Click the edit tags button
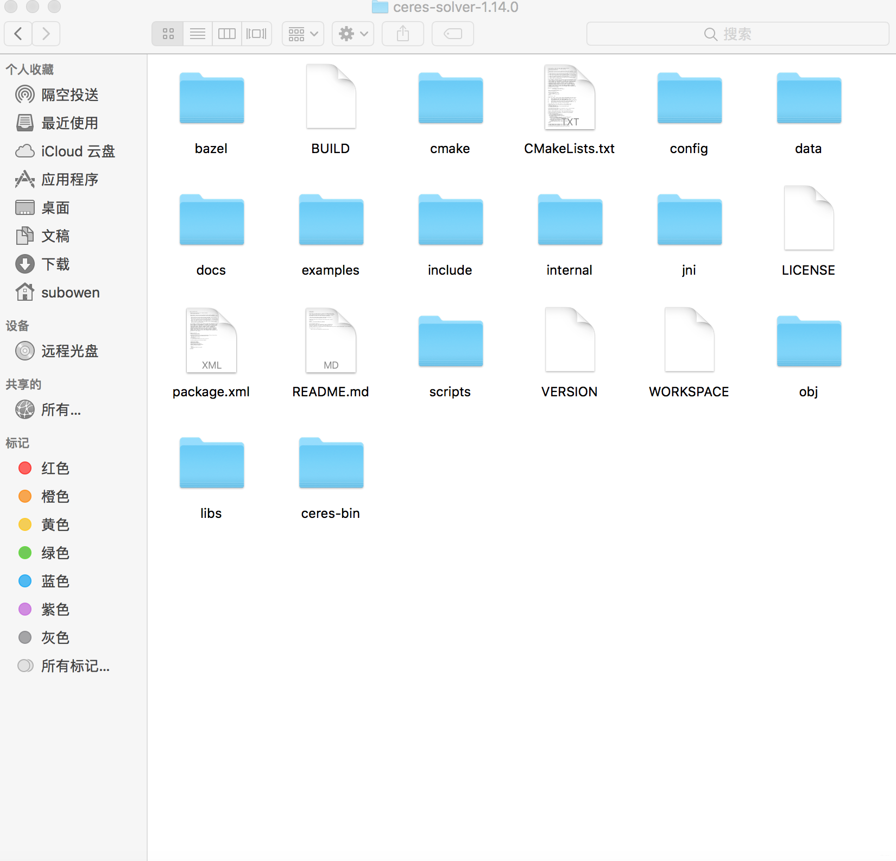 pos(453,34)
